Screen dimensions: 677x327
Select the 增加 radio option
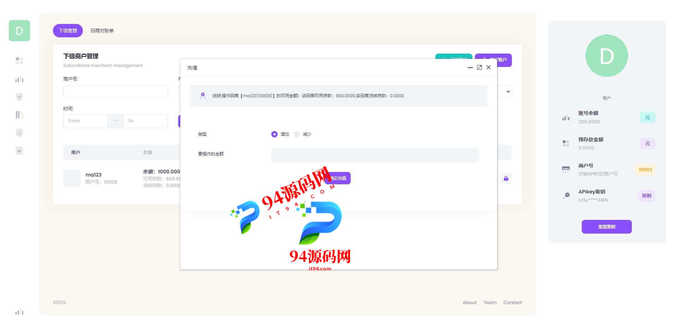(274, 134)
